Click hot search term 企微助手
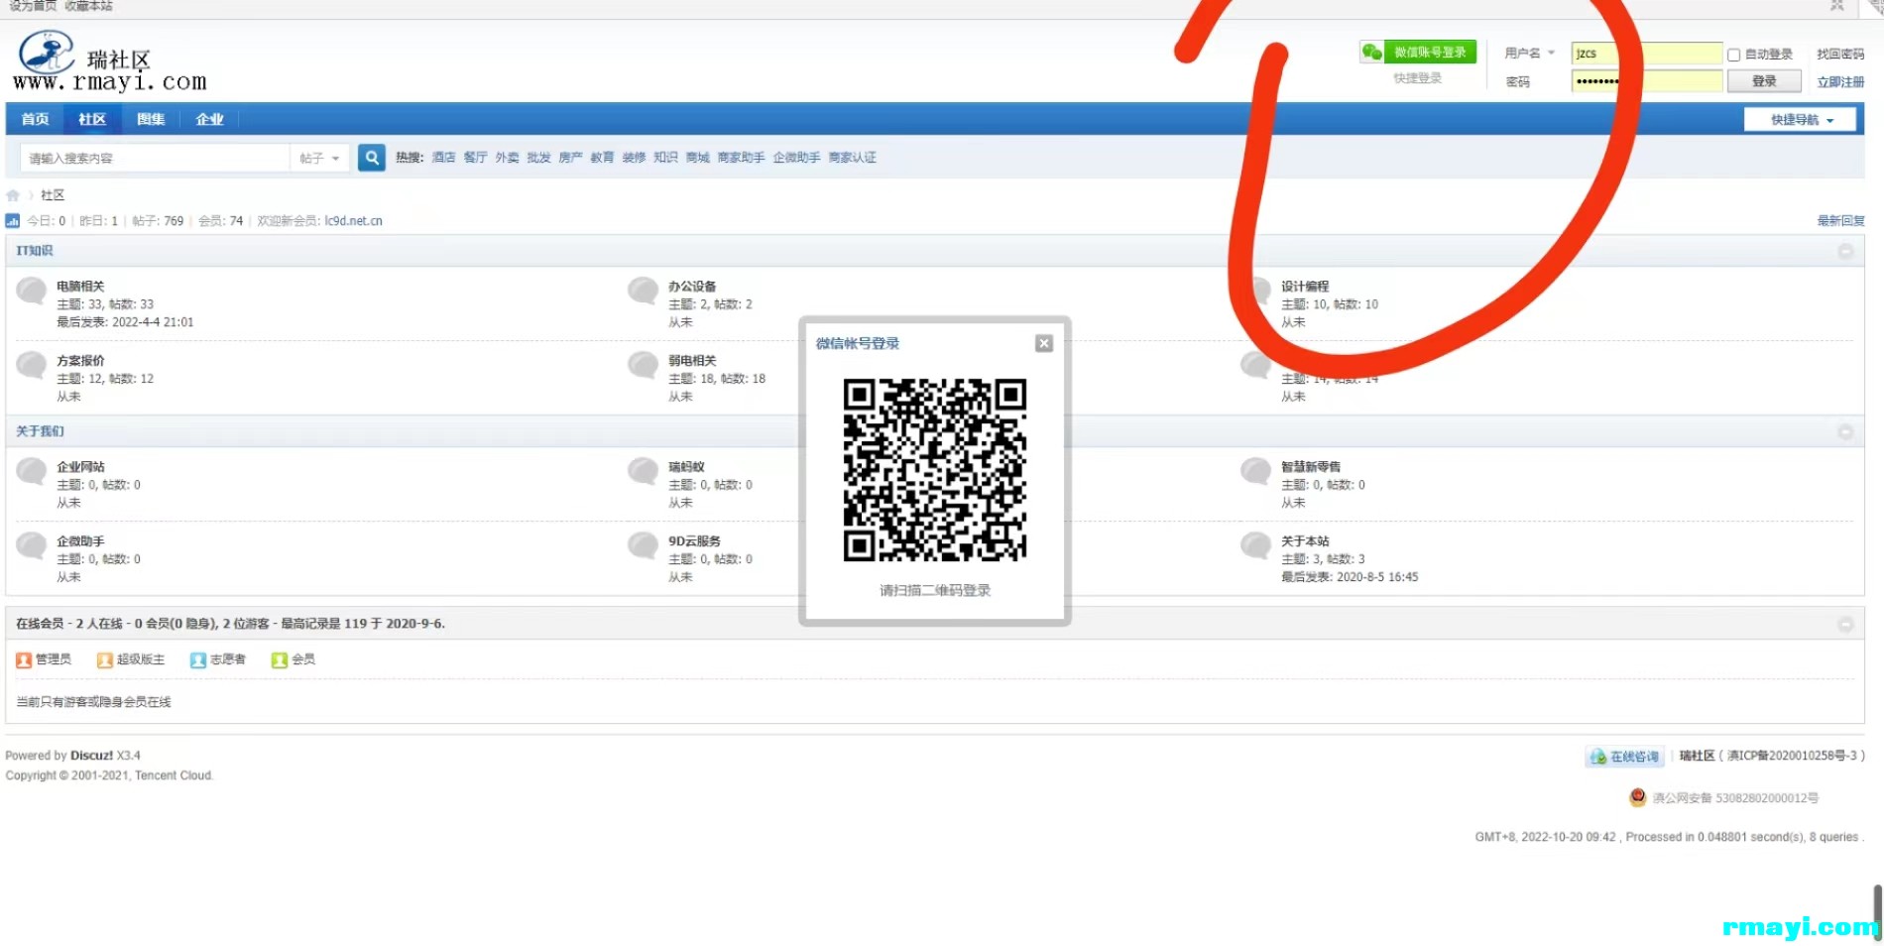1884x946 pixels. tap(796, 158)
